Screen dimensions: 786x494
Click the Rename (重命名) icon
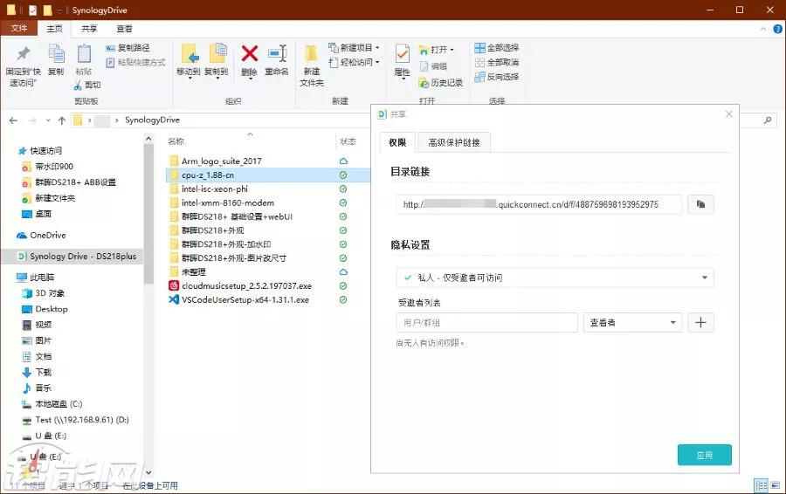[277, 53]
